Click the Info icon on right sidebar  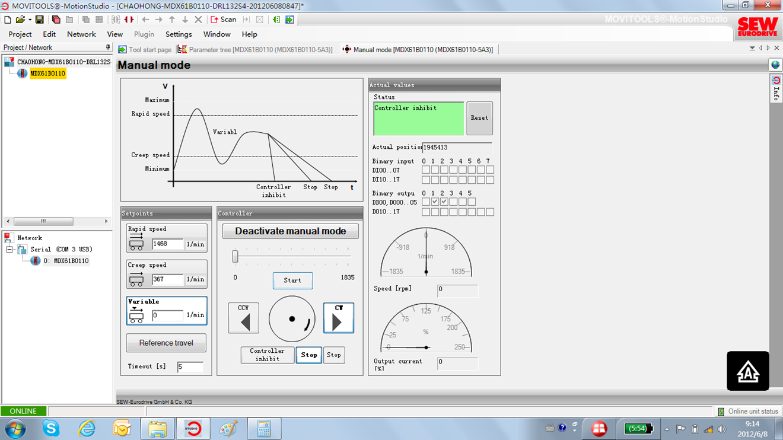776,88
